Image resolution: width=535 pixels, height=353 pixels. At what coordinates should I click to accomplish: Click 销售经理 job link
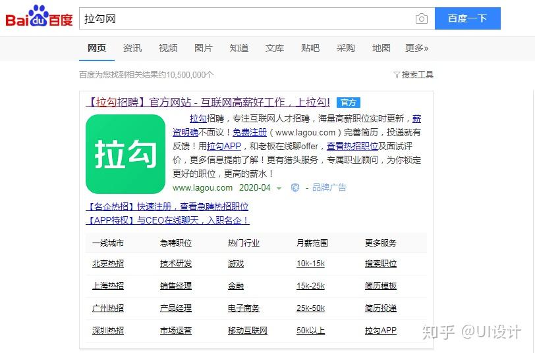click(176, 286)
